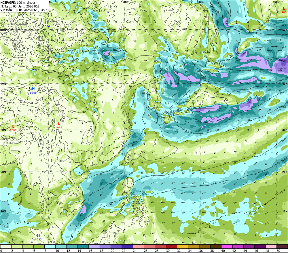Click the 160E longitude label

click(x=276, y=2)
